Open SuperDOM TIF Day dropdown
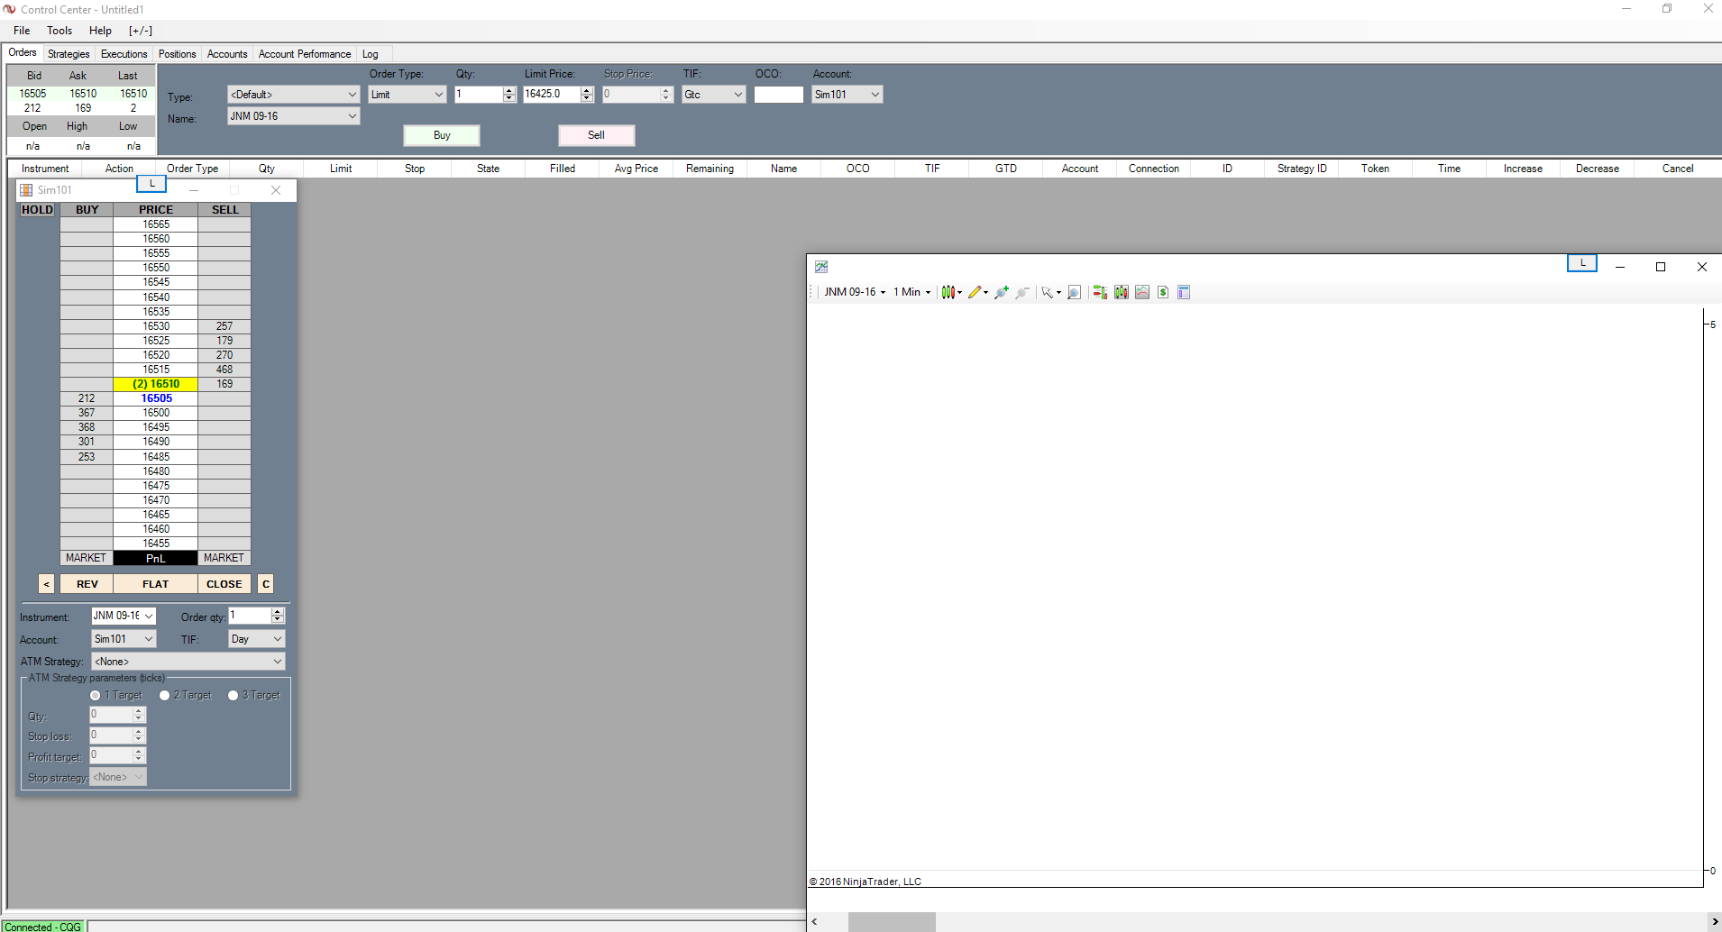This screenshot has height=932, width=1722. point(257,639)
